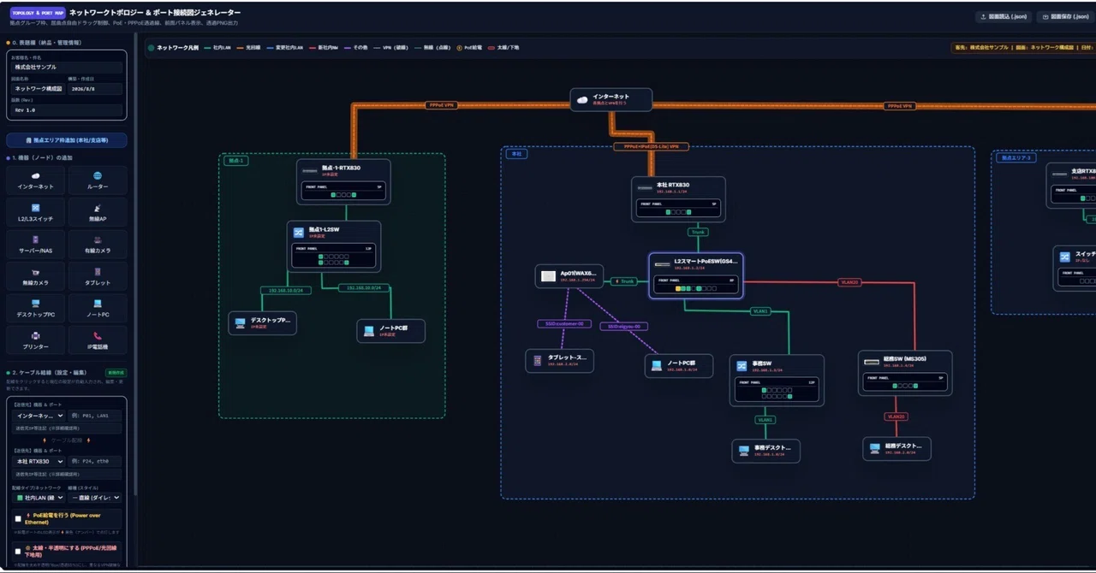Click the Trunk label below 本社 RTX830
Viewport: 1096px width, 573px height.
pos(698,232)
